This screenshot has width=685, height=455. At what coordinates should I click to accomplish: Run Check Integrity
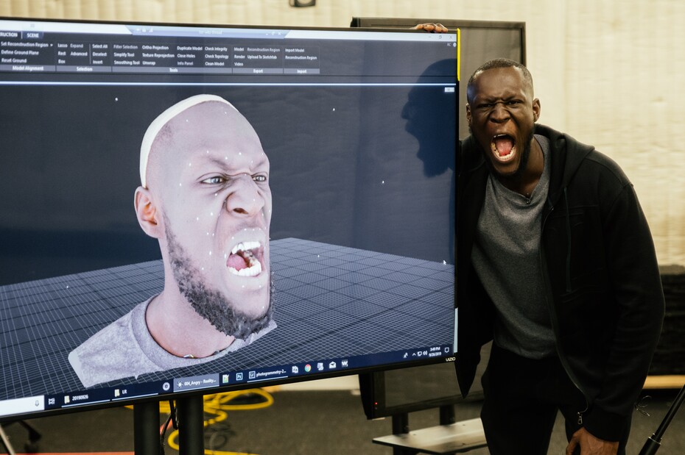coord(217,49)
